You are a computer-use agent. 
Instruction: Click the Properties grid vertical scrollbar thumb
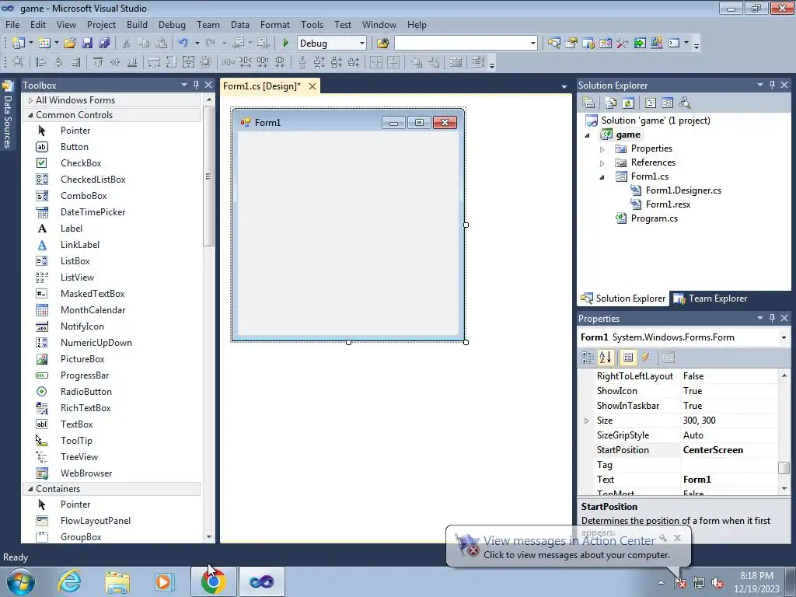click(784, 467)
